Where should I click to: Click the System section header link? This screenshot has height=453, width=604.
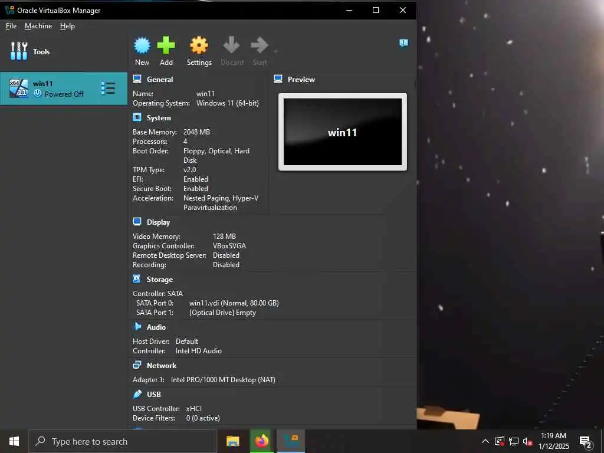click(158, 118)
